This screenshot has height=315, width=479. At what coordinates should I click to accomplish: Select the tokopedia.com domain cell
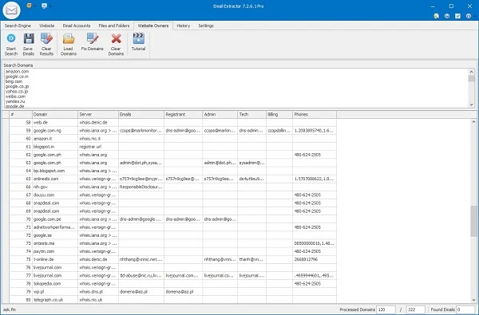click(x=55, y=284)
